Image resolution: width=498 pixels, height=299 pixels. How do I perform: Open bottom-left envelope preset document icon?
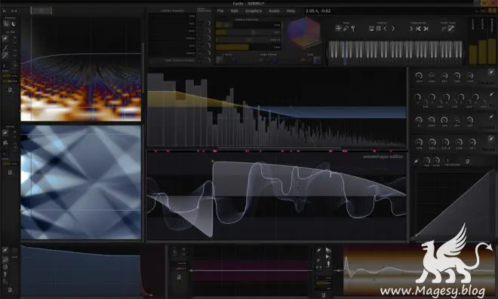point(10,290)
